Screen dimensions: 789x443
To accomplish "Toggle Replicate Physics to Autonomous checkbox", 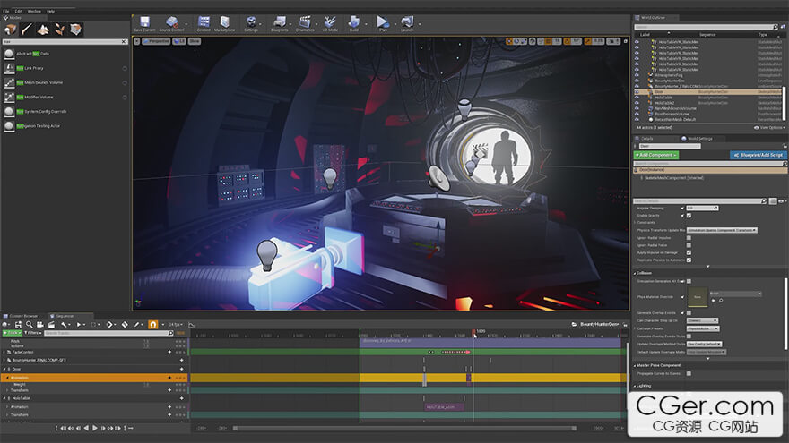I will point(689,260).
